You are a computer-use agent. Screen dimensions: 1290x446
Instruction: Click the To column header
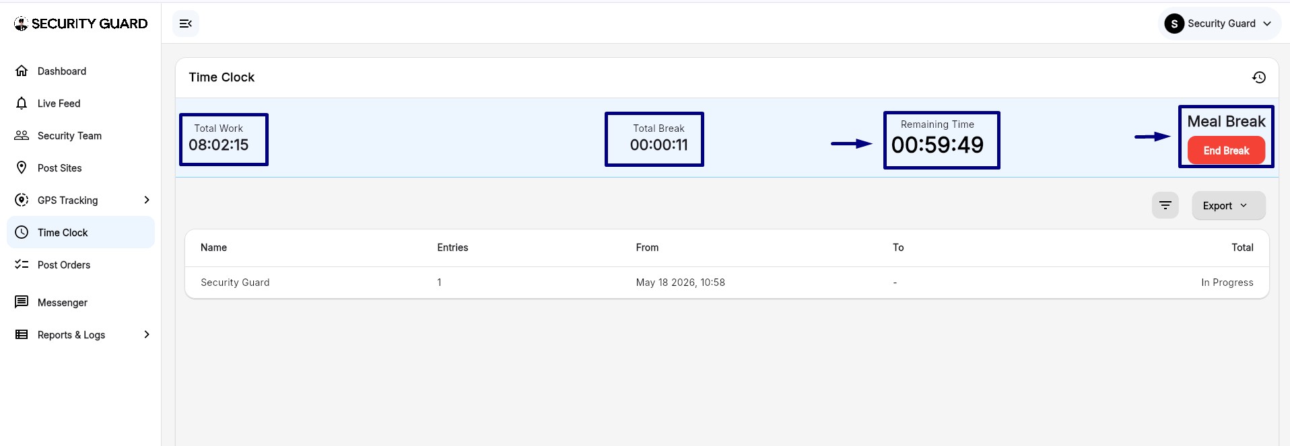coord(898,248)
